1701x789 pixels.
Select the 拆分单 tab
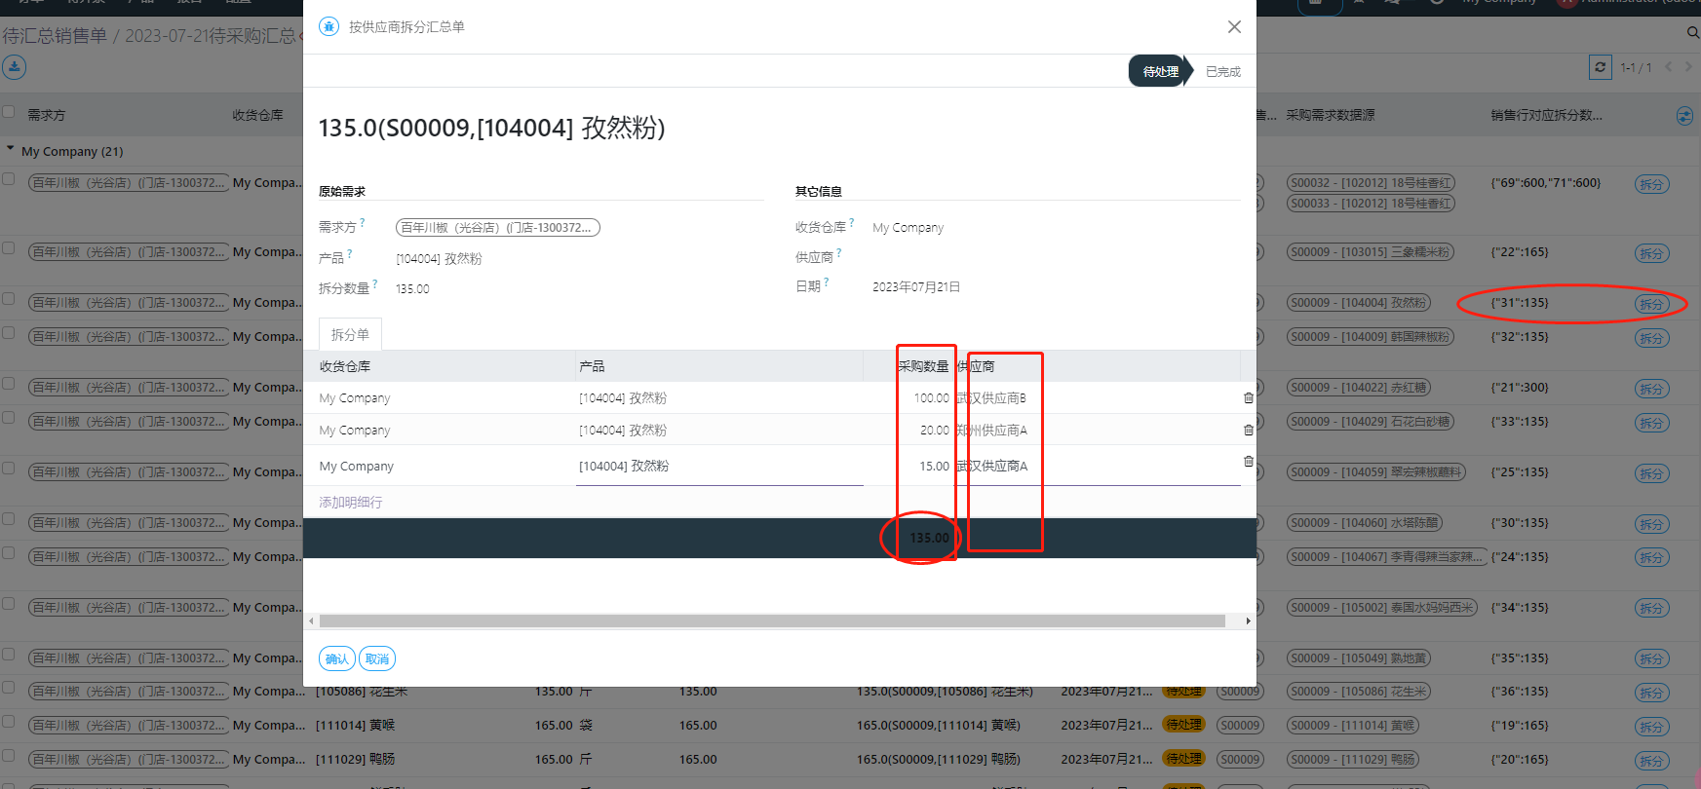click(x=350, y=335)
